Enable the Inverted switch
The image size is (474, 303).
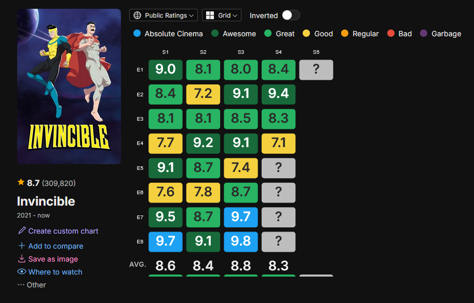click(x=290, y=16)
